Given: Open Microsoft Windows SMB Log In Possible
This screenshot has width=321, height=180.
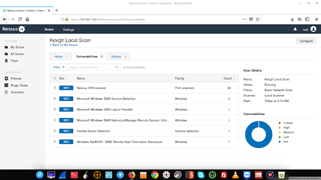Looking at the screenshot, I should coord(104,109).
